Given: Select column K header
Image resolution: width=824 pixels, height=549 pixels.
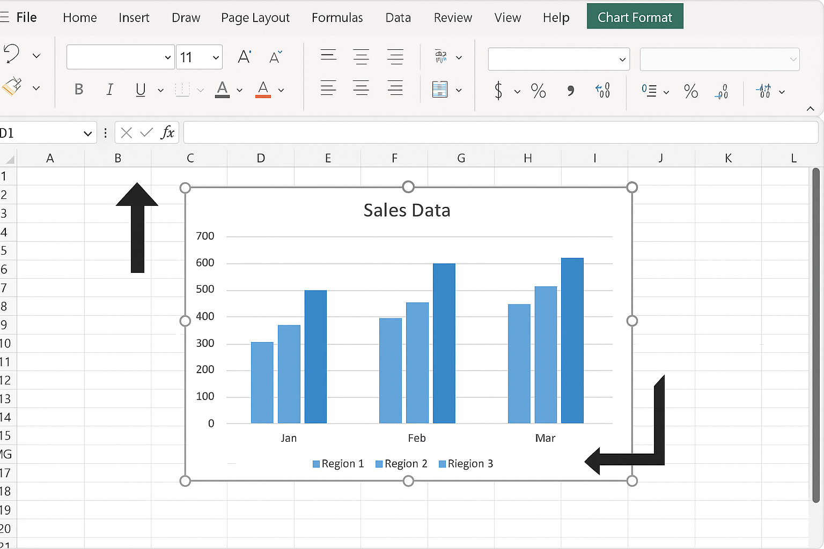Looking at the screenshot, I should coord(728,158).
